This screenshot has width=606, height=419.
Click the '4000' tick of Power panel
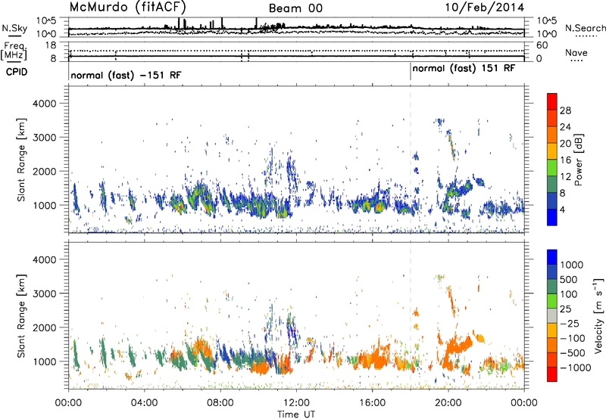44,104
